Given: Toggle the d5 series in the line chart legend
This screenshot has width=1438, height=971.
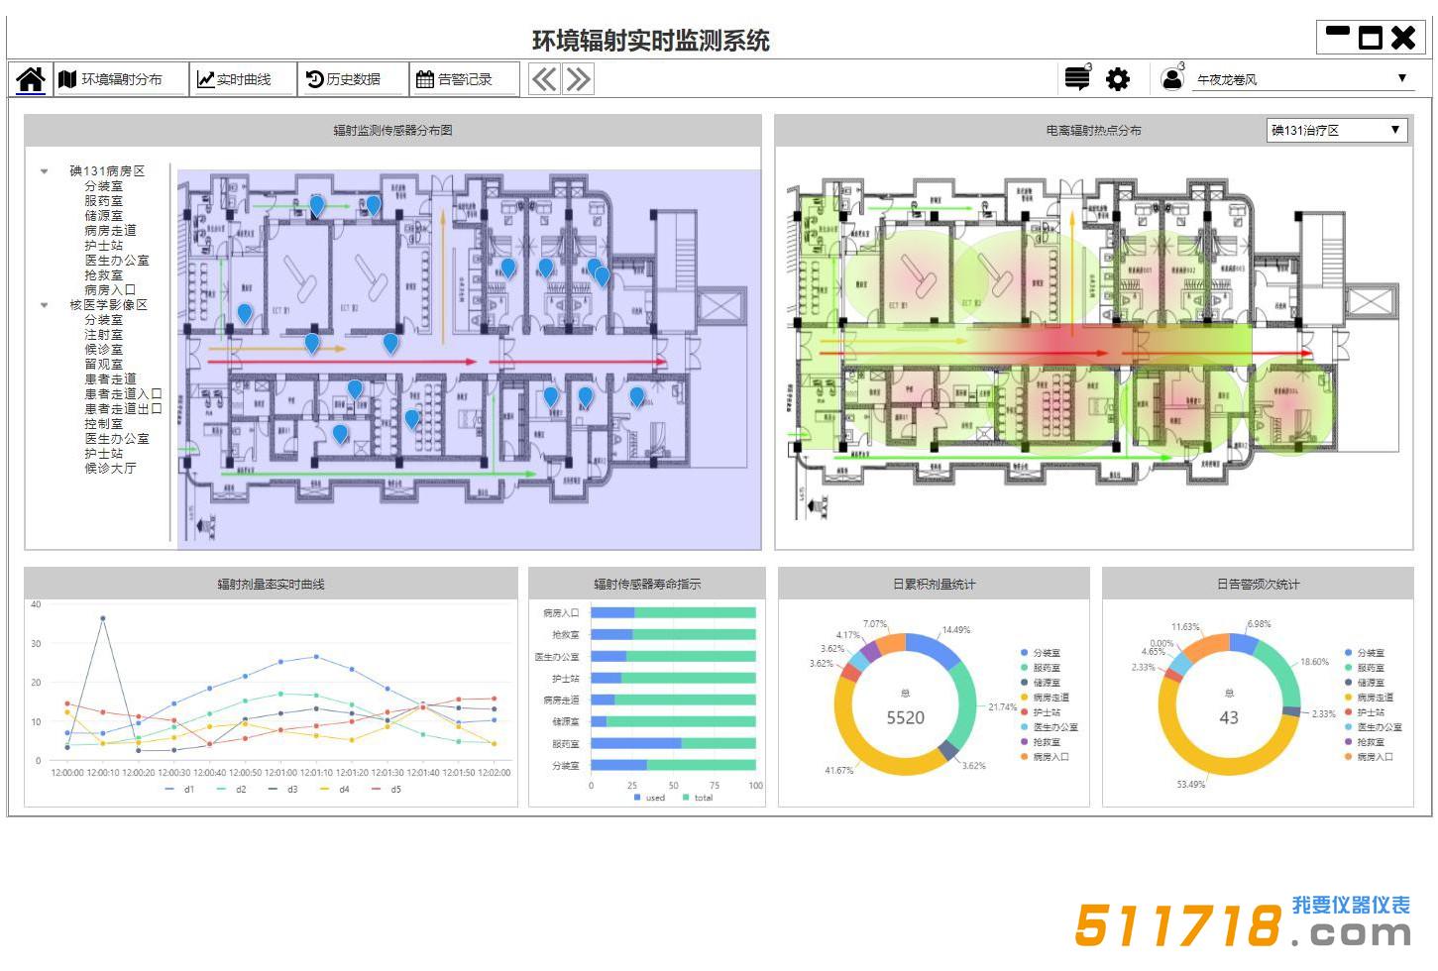Looking at the screenshot, I should pyautogui.click(x=386, y=790).
